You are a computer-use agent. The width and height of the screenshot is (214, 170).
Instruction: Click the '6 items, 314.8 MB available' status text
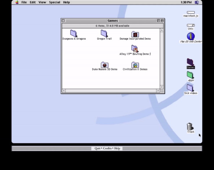click(x=112, y=26)
